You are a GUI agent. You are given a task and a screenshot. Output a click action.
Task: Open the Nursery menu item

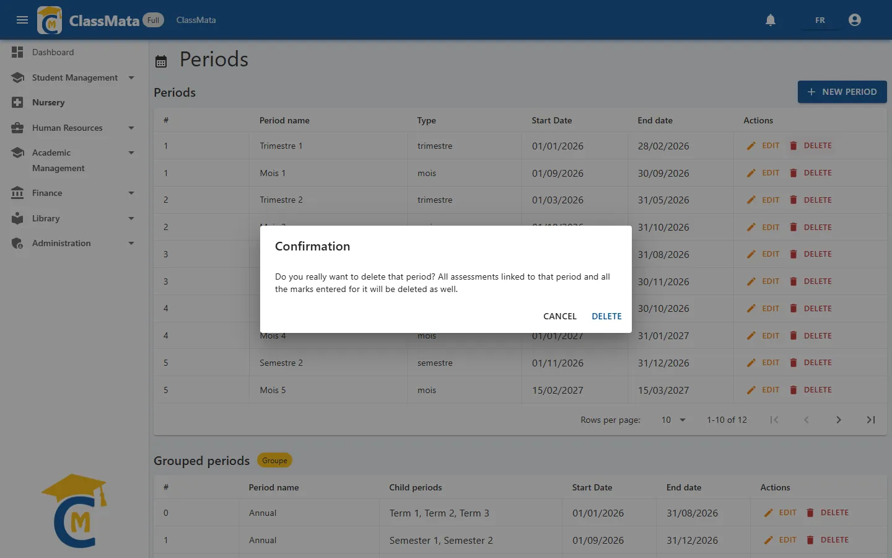coord(74,102)
